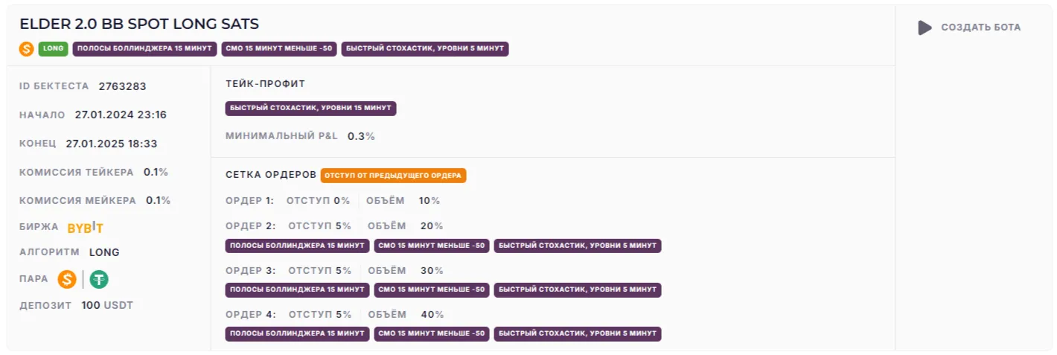Click the play icon beside Создать бота

(925, 28)
